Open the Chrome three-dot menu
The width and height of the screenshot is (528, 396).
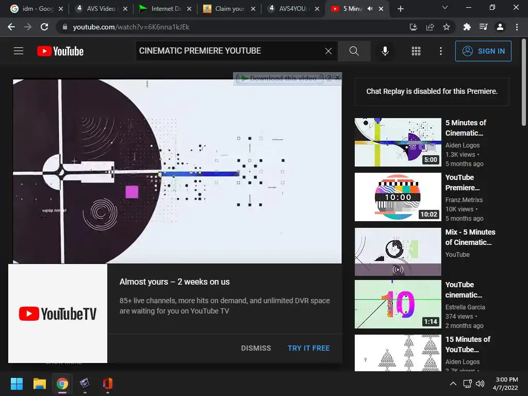point(517,27)
